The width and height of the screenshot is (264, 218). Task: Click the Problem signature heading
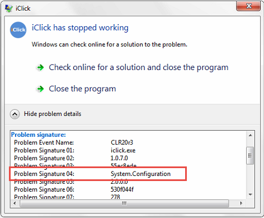tap(39, 134)
